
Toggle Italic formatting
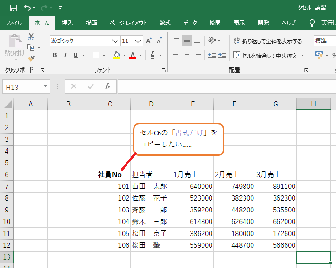pyautogui.click(x=65, y=55)
